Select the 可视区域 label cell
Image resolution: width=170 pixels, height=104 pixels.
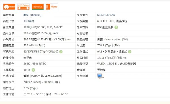82,33
